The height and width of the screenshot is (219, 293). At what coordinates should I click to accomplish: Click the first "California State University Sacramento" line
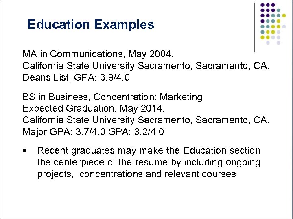pyautogui.click(x=146, y=66)
